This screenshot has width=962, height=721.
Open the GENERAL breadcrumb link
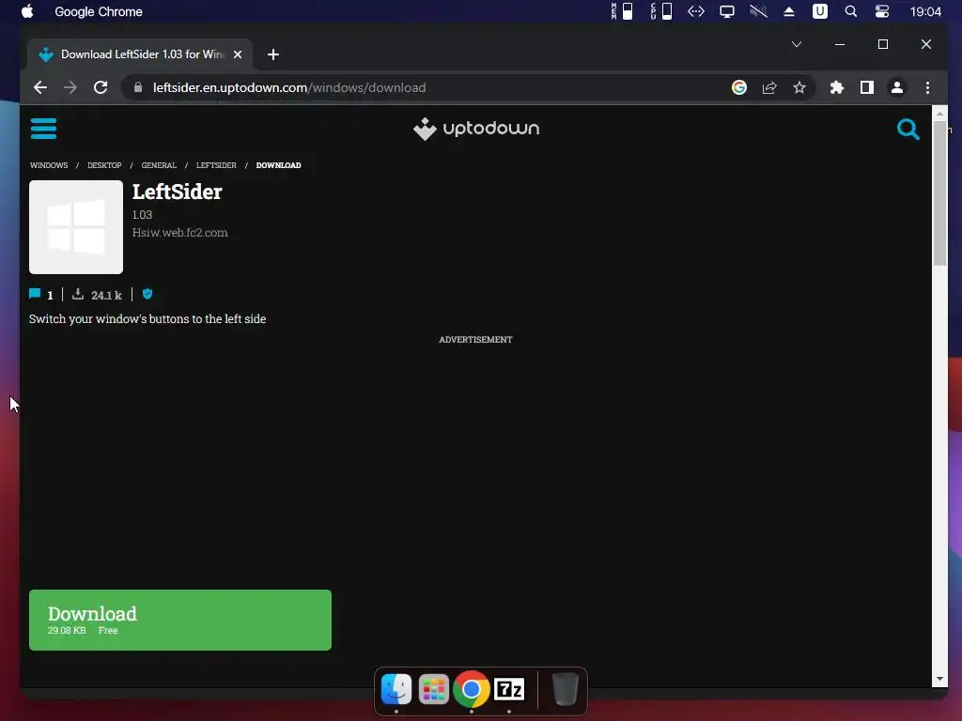[x=159, y=165]
